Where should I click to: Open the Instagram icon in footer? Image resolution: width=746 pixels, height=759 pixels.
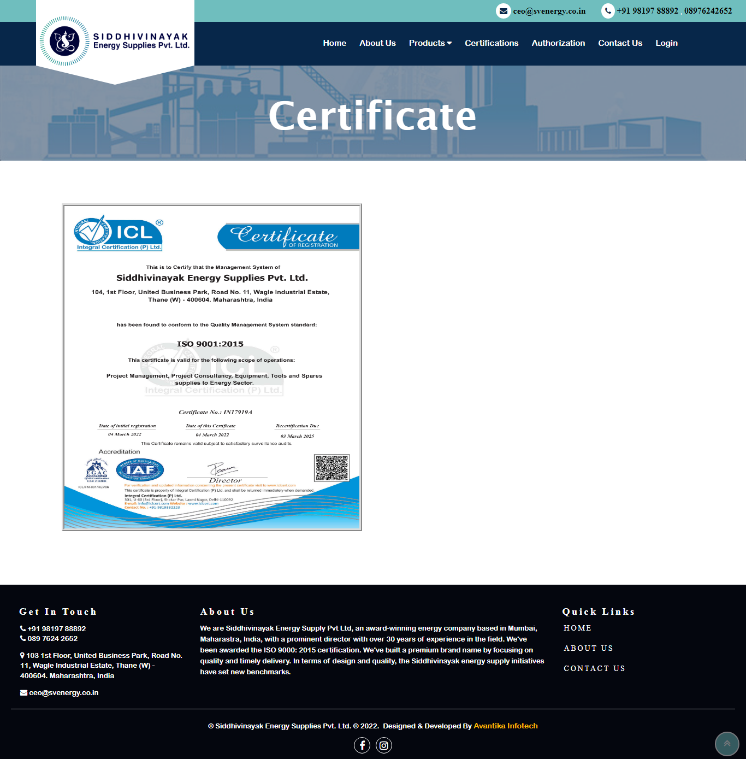(384, 745)
